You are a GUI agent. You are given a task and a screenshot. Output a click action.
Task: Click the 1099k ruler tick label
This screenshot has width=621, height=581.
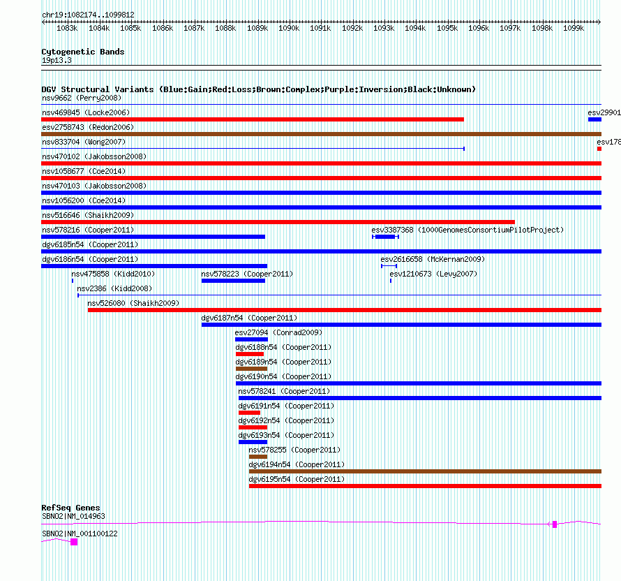(x=574, y=28)
